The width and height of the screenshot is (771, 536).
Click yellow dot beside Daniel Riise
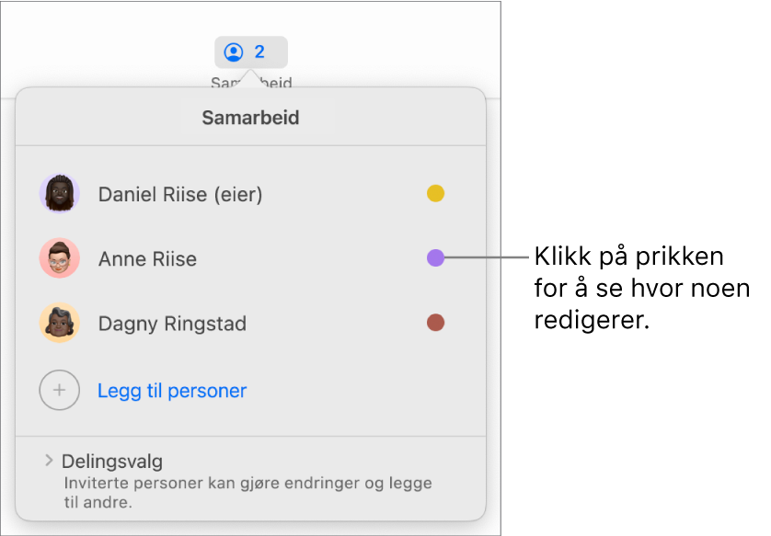(x=436, y=193)
